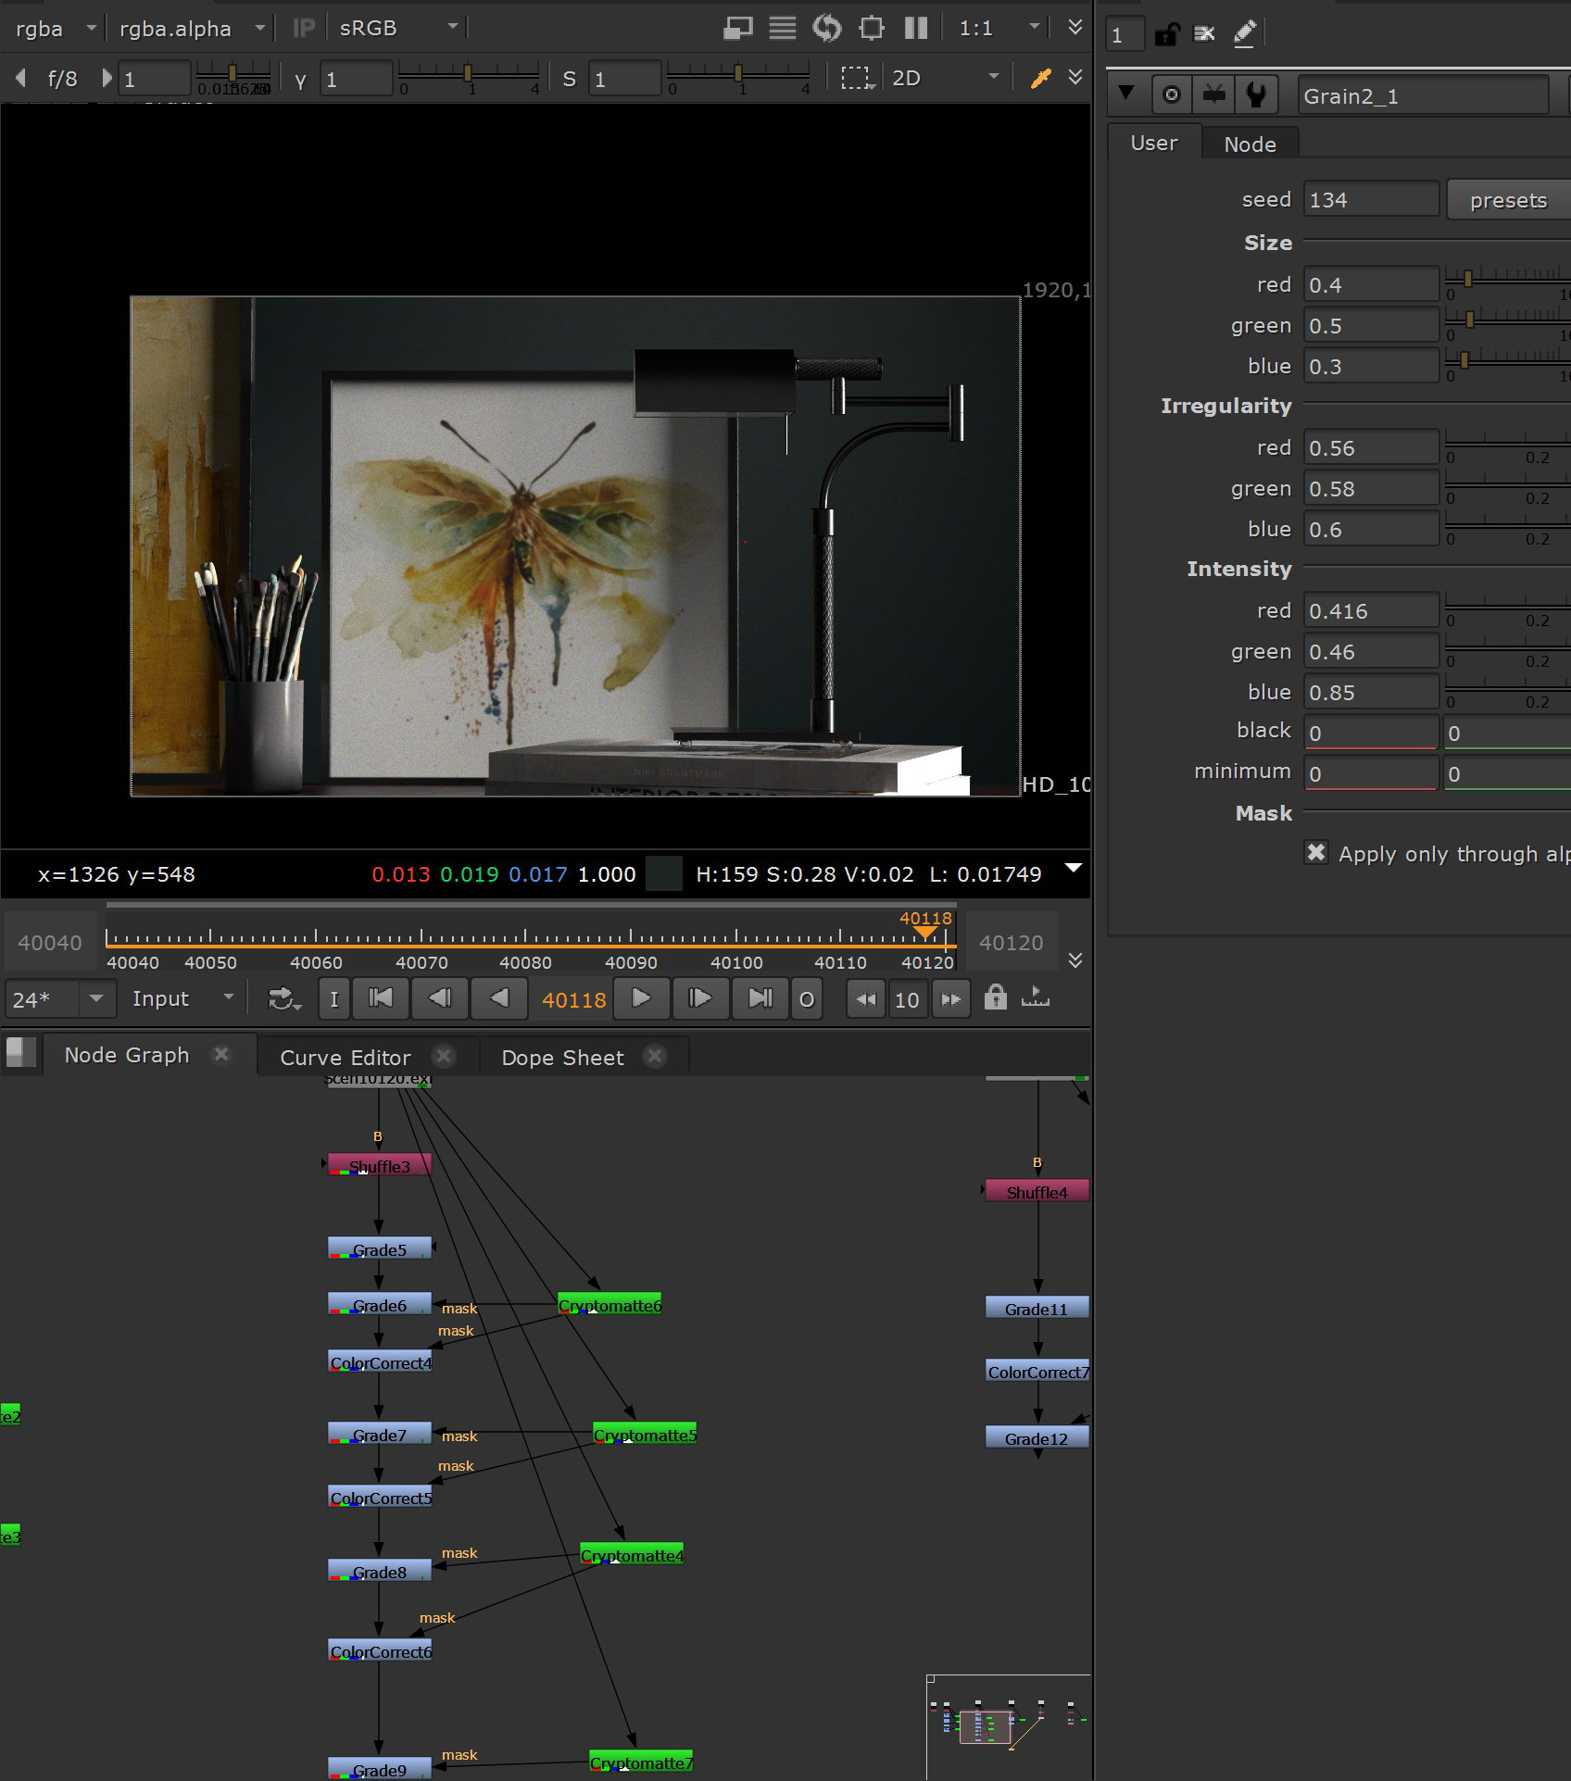The height and width of the screenshot is (1781, 1571).
Task: Close the Curve Editor tab
Action: tap(444, 1056)
